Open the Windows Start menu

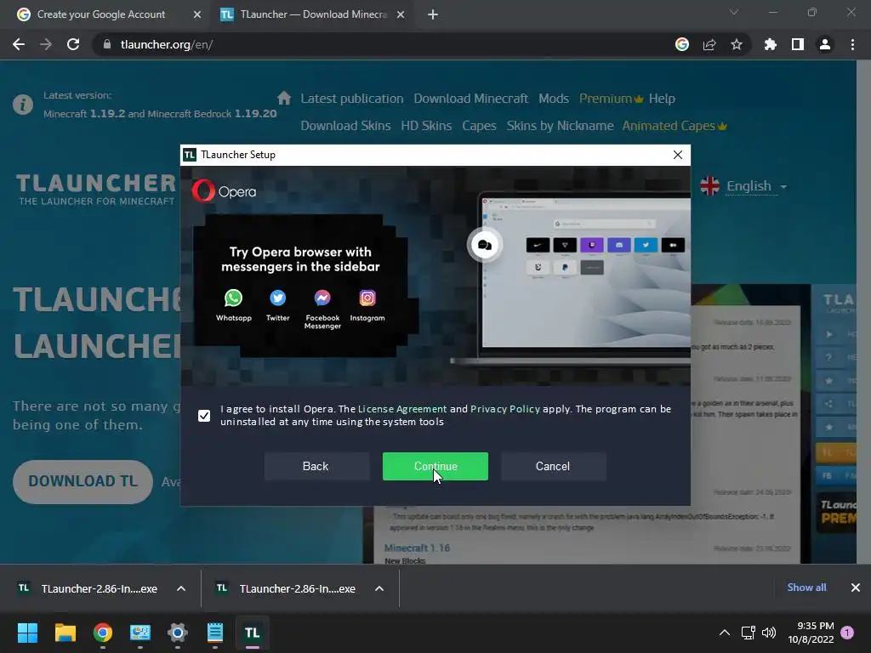(x=27, y=633)
